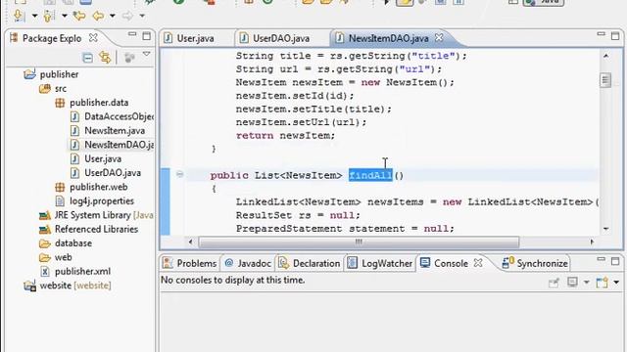The height and width of the screenshot is (352, 627).
Task: Select the NewsItemDAO.java editor tab
Action: (x=389, y=38)
